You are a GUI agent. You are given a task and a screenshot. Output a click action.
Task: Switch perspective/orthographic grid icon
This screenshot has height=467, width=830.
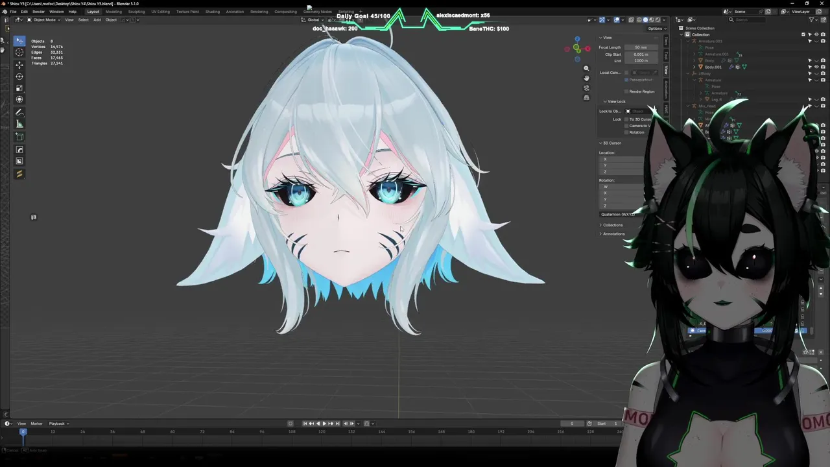586,98
